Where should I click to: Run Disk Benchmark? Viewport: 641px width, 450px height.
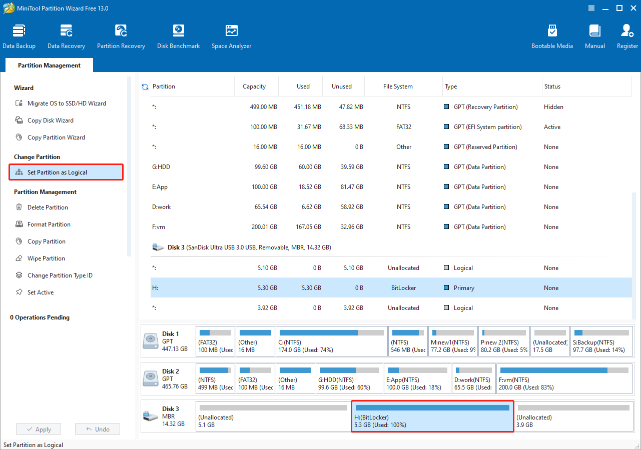click(x=178, y=35)
